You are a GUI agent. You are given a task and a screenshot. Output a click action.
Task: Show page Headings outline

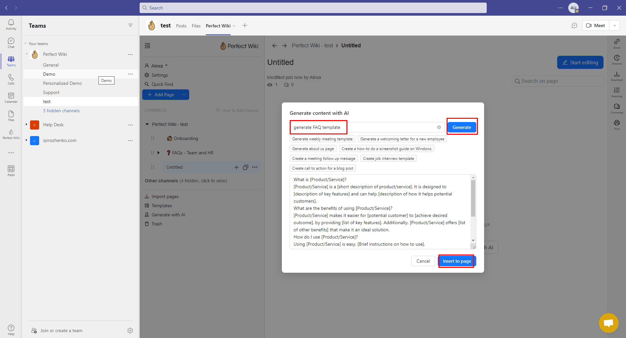click(617, 92)
